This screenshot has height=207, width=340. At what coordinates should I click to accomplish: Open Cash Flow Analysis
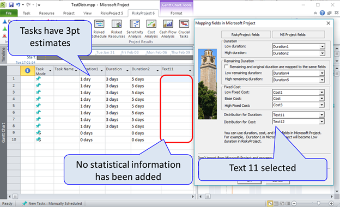(x=168, y=29)
